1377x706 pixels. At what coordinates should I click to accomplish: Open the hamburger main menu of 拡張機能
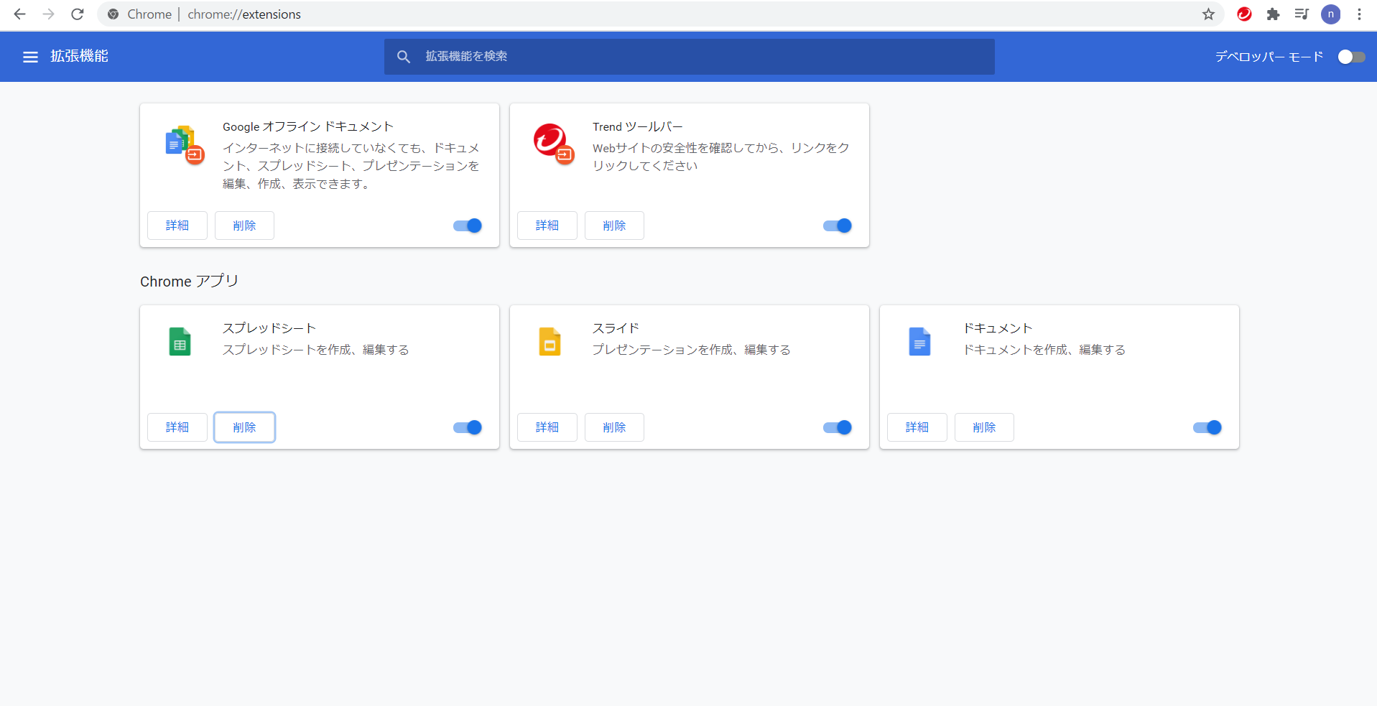(x=30, y=57)
